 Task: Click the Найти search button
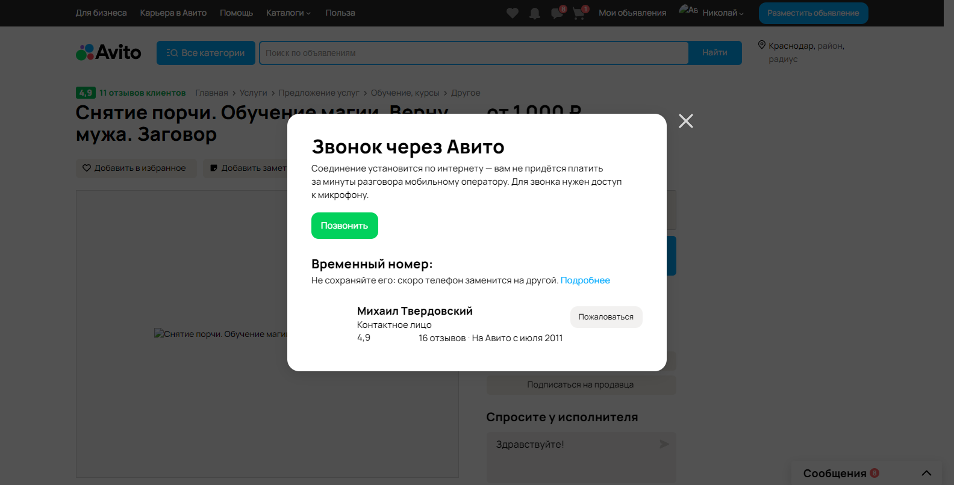(715, 53)
